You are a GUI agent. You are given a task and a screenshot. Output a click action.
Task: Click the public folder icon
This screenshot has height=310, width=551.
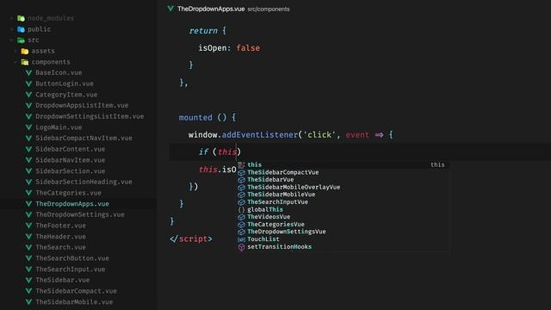pos(21,29)
